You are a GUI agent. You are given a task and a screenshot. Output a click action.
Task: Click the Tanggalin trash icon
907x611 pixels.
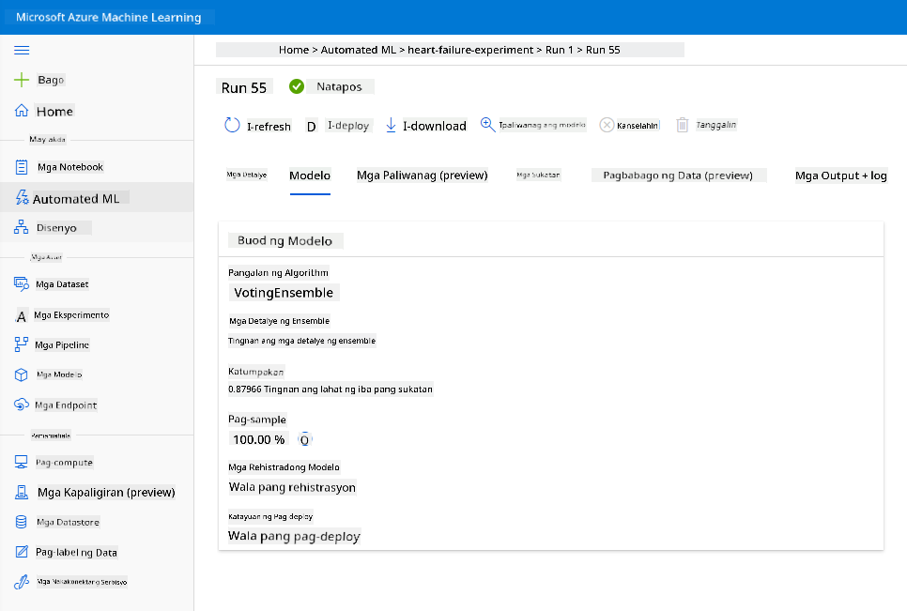683,125
